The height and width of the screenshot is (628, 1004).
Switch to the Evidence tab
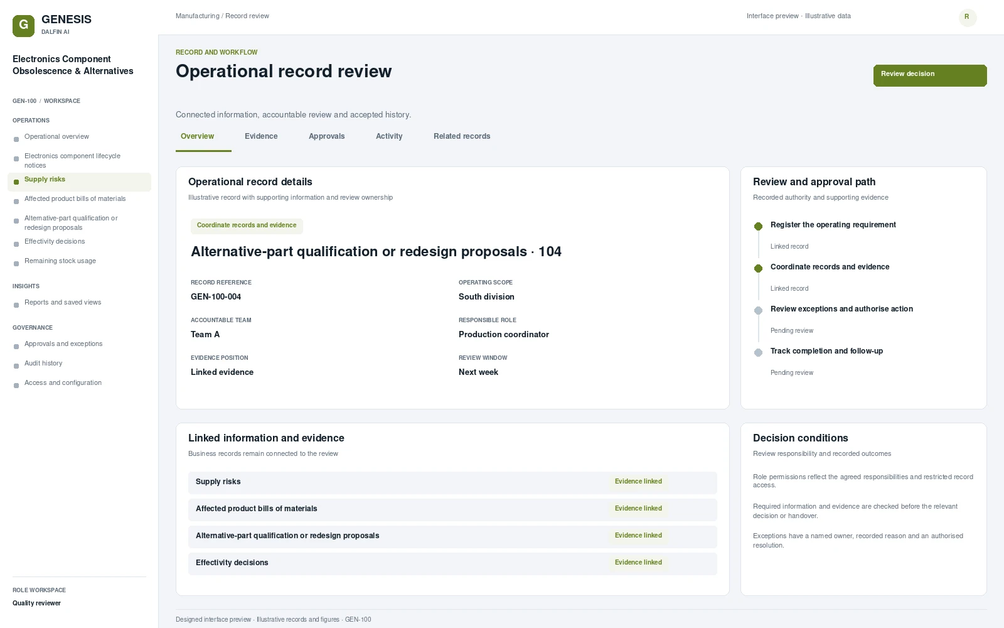[261, 136]
